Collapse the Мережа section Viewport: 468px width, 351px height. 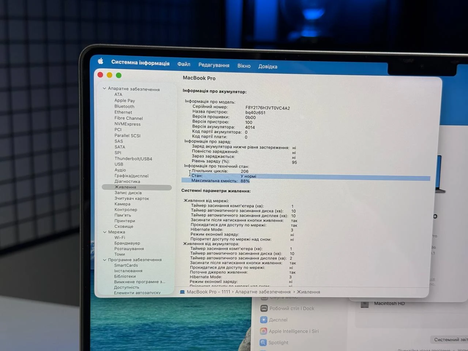click(105, 232)
